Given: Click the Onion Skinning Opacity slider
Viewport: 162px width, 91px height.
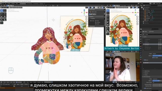Looking at the screenshot, I should pos(157,81).
